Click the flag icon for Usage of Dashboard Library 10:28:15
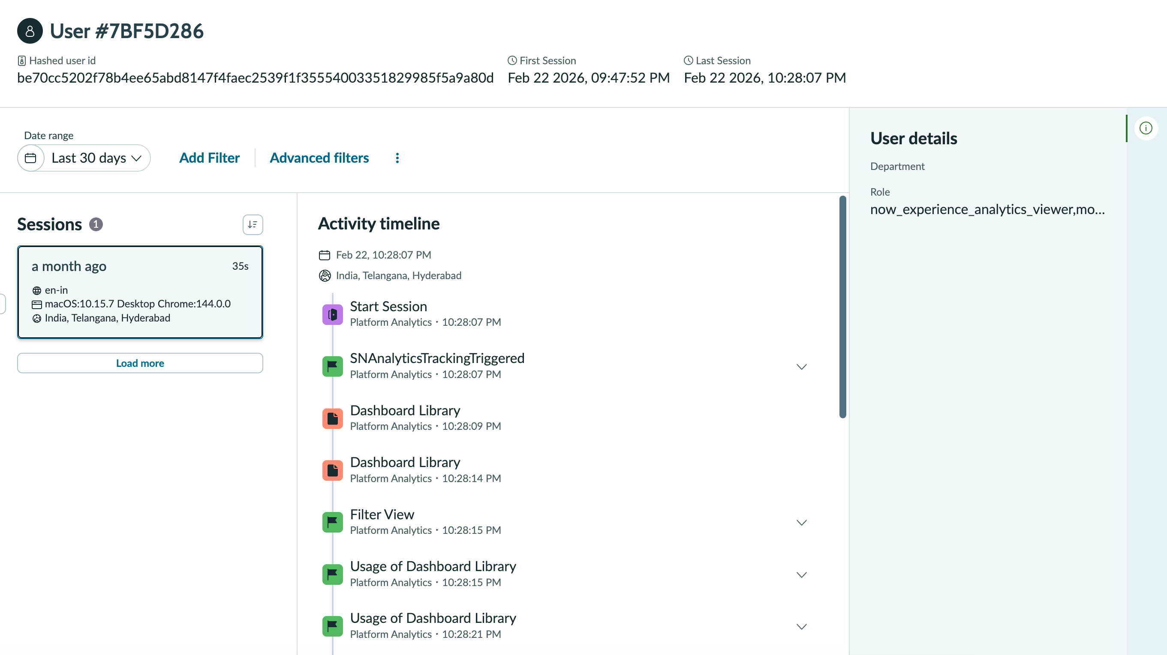This screenshot has width=1167, height=655. coord(333,575)
